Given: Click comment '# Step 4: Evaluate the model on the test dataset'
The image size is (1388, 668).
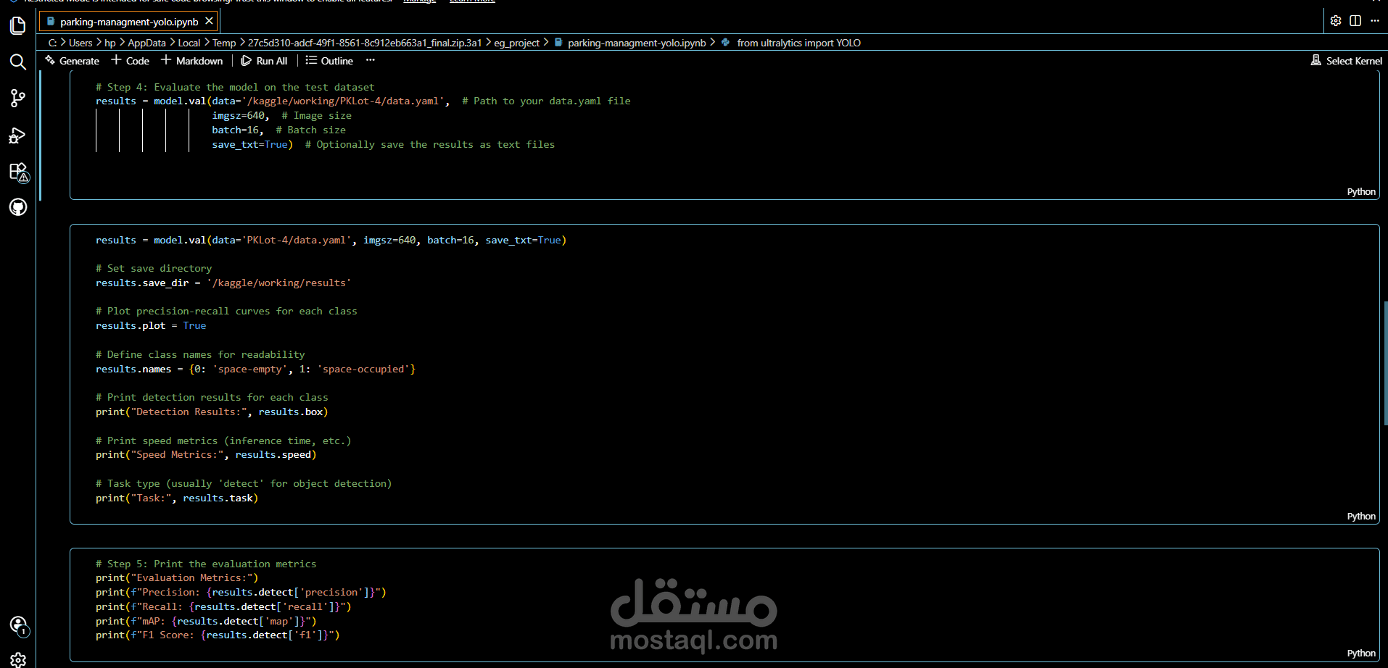Looking at the screenshot, I should pyautogui.click(x=235, y=87).
